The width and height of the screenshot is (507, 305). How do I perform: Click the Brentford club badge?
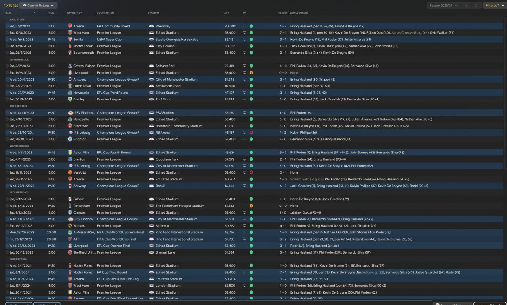click(x=70, y=126)
